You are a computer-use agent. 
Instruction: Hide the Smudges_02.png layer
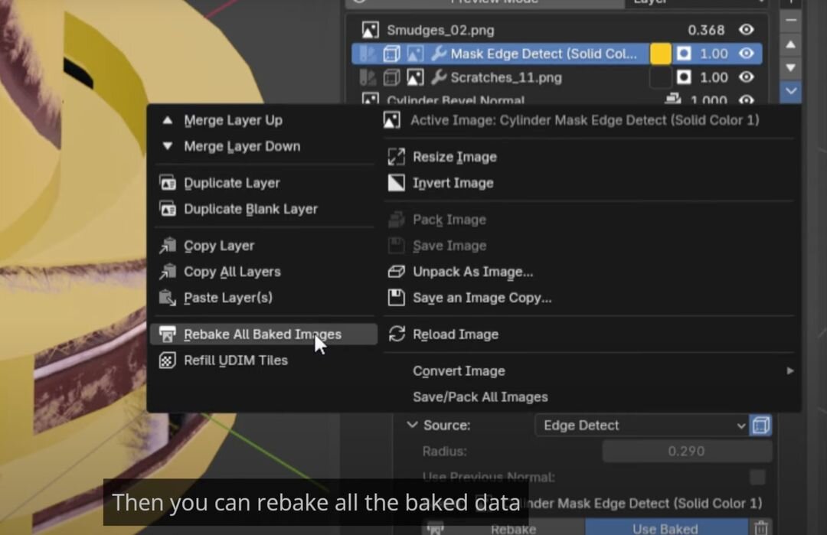tap(747, 30)
